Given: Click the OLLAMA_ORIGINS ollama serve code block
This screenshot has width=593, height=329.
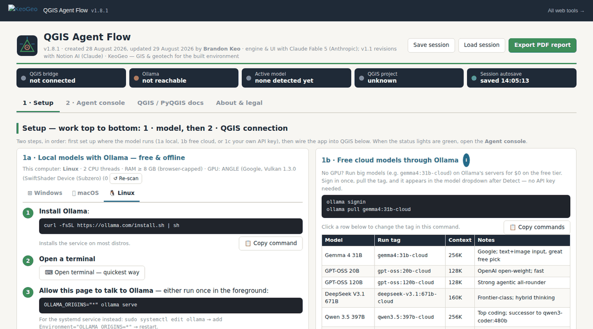Looking at the screenshot, I should point(170,305).
